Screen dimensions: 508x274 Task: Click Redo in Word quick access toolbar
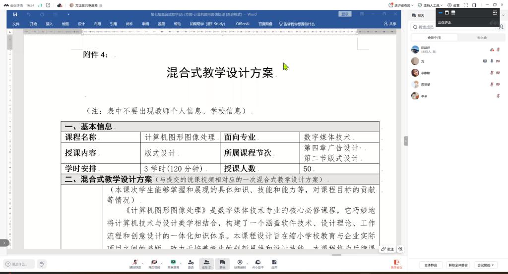[42, 14]
